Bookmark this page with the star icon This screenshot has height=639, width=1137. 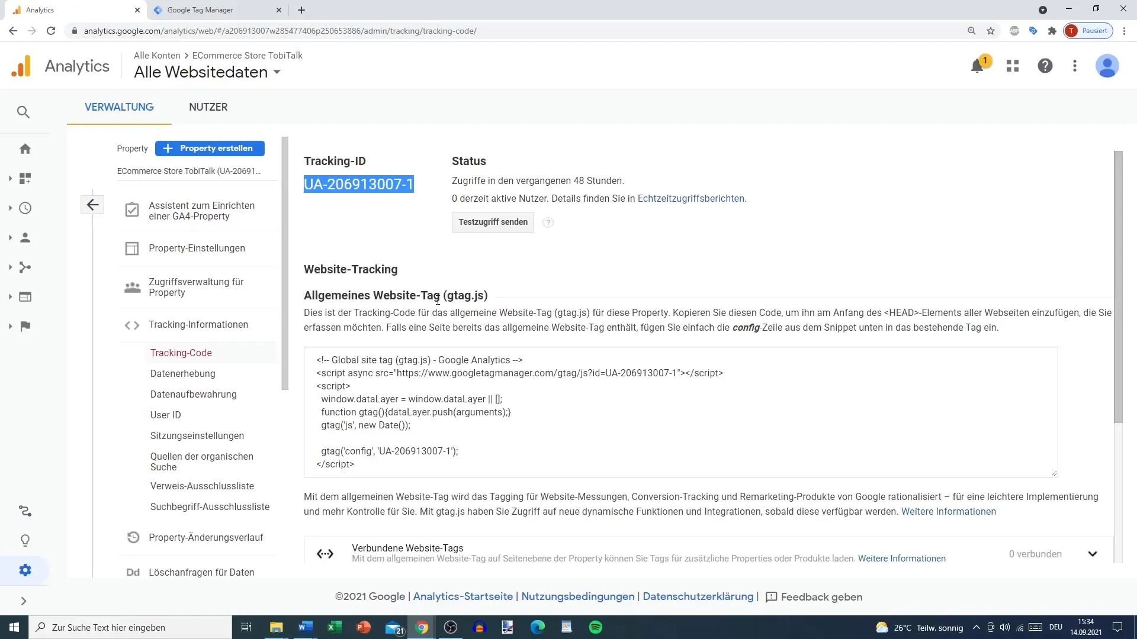pos(991,31)
